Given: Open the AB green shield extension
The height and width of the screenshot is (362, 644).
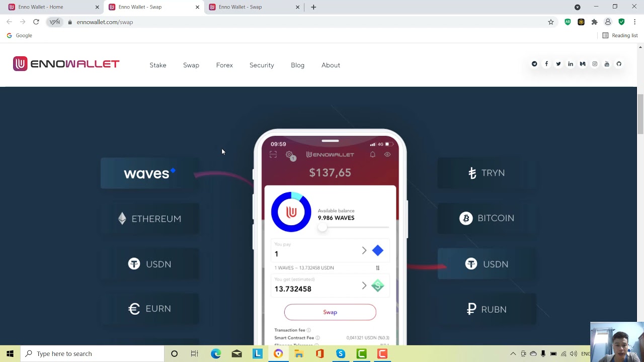Looking at the screenshot, I should point(568,22).
